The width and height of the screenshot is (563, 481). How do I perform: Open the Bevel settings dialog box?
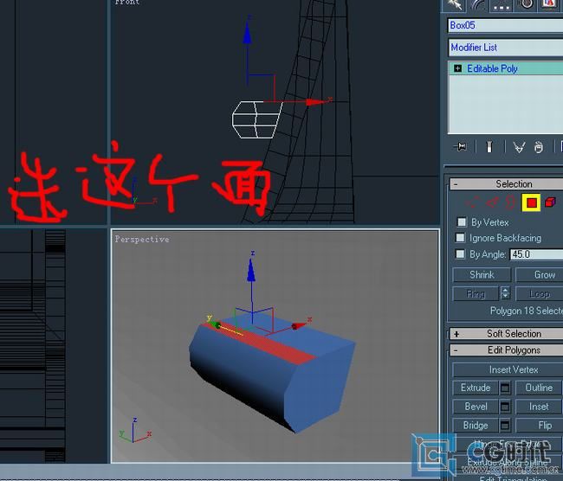[505, 407]
